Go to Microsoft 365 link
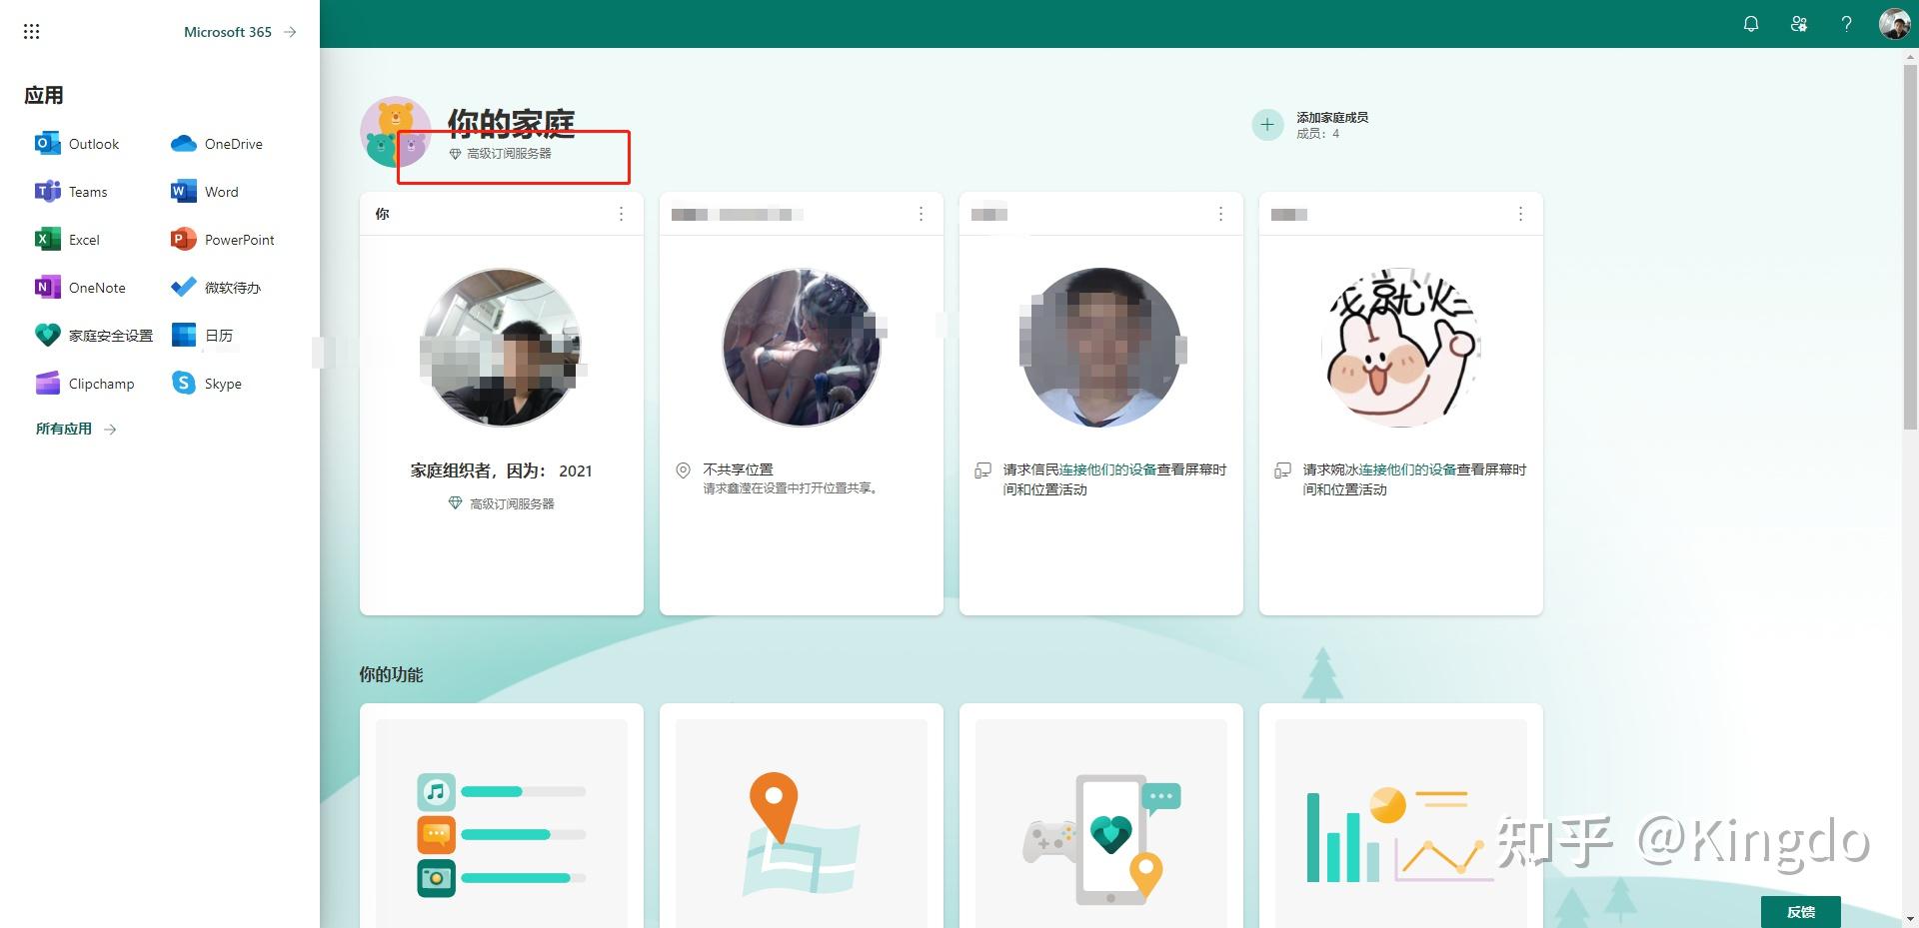The image size is (1919, 928). coord(240,32)
